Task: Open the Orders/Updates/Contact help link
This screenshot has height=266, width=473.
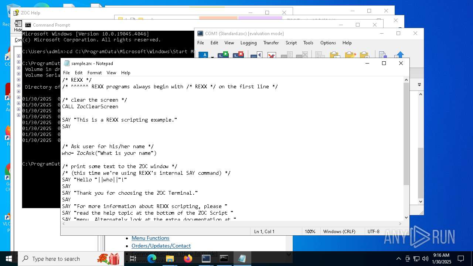Action: click(x=161, y=246)
